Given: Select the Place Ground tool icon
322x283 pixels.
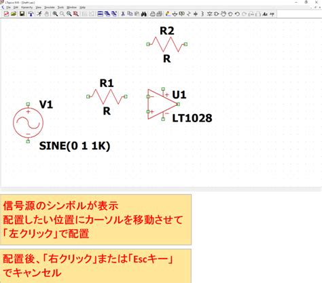Looking at the screenshot, I should point(175,14).
